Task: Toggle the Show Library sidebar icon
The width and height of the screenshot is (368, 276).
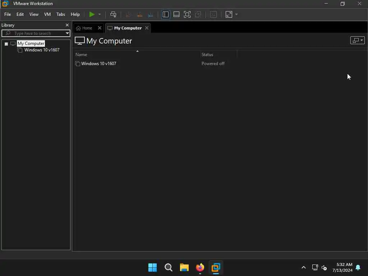Action: pos(165,14)
